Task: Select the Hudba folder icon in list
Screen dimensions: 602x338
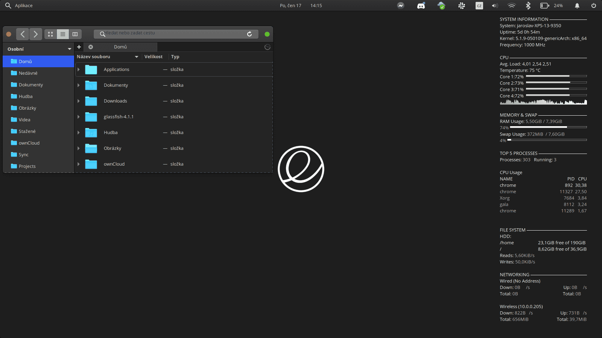Action: (91, 133)
